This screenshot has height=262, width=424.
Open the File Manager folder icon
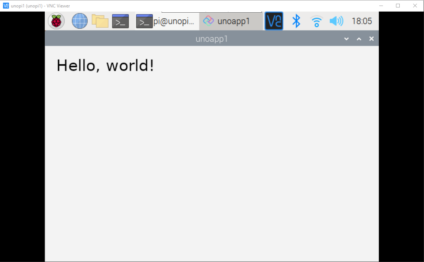tap(100, 21)
